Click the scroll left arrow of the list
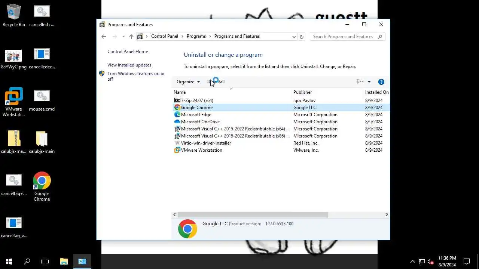Screen dimensions: 479x269 174,215
